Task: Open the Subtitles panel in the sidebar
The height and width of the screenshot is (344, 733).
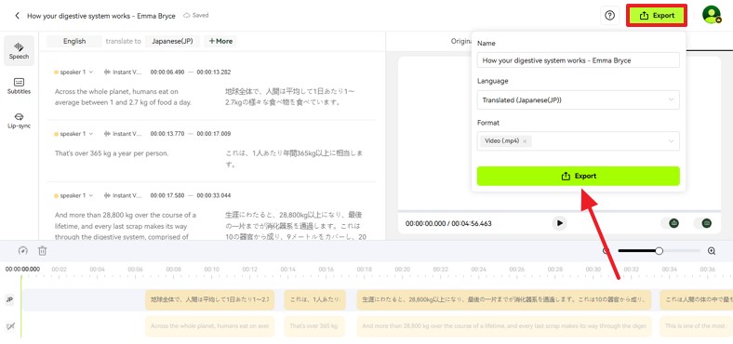Action: click(x=19, y=86)
